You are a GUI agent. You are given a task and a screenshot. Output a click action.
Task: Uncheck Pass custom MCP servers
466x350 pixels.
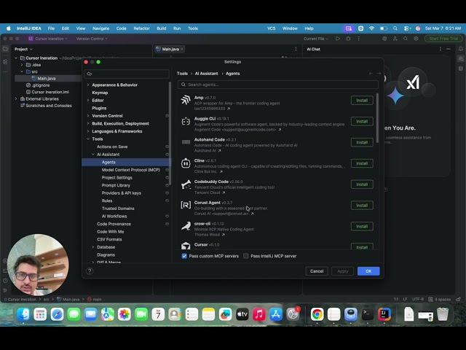pos(184,256)
